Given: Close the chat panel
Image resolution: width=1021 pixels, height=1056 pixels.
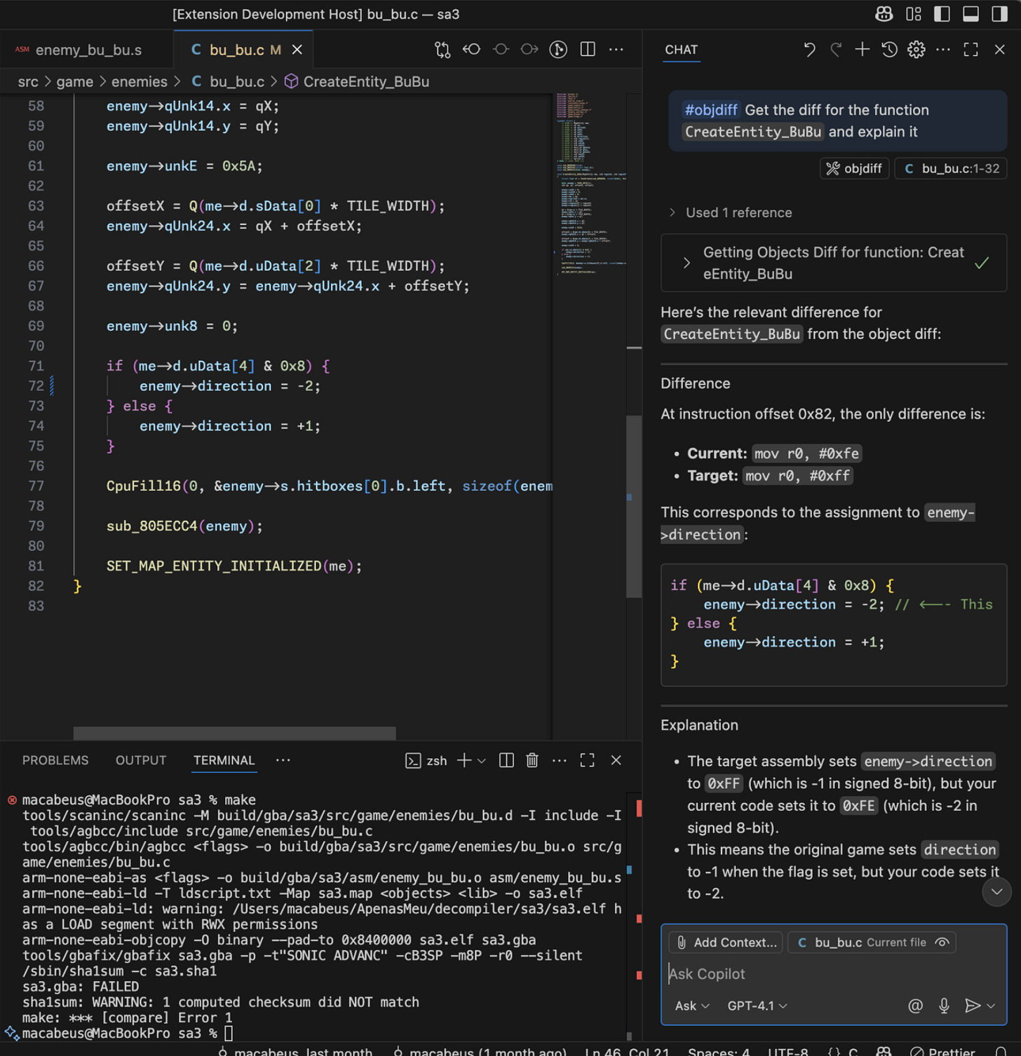Looking at the screenshot, I should 999,49.
